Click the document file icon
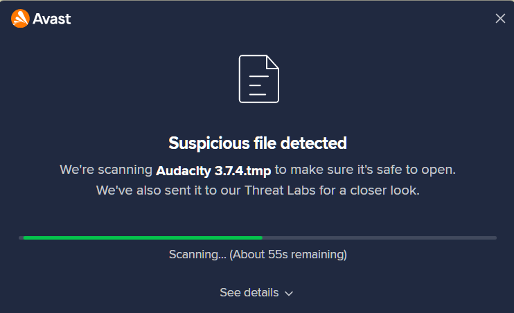 [x=258, y=79]
